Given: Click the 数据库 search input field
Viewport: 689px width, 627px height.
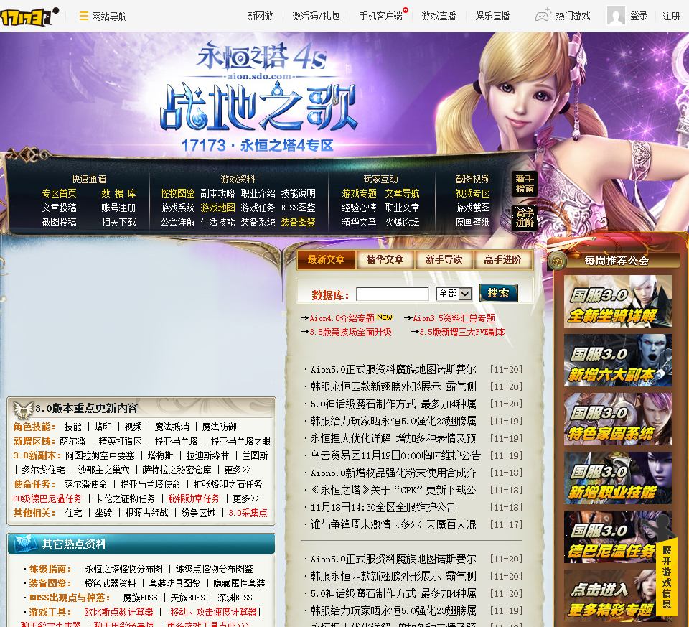Looking at the screenshot, I should pyautogui.click(x=393, y=294).
